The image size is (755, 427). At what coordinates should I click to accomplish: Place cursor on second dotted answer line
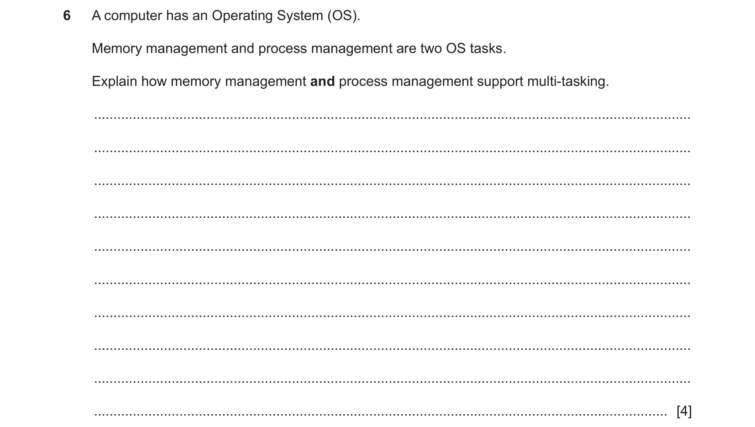(392, 150)
